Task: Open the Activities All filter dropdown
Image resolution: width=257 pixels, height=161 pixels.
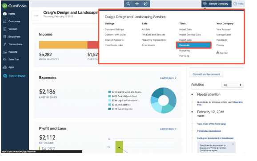Action: pos(232,85)
